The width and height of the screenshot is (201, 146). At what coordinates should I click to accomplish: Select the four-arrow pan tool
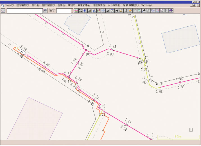[103, 11]
